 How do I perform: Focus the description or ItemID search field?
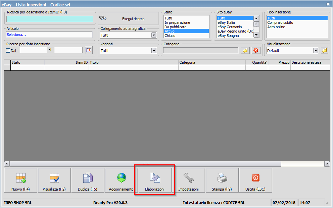point(50,19)
